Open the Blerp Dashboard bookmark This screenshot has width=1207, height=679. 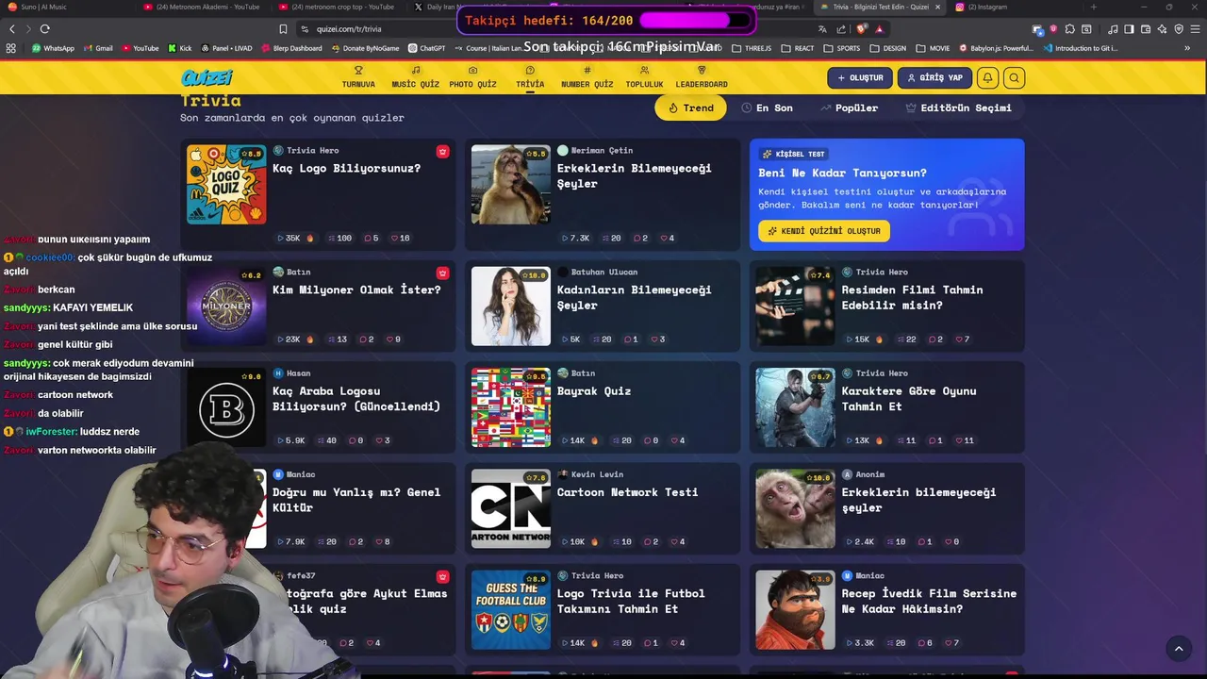291,48
